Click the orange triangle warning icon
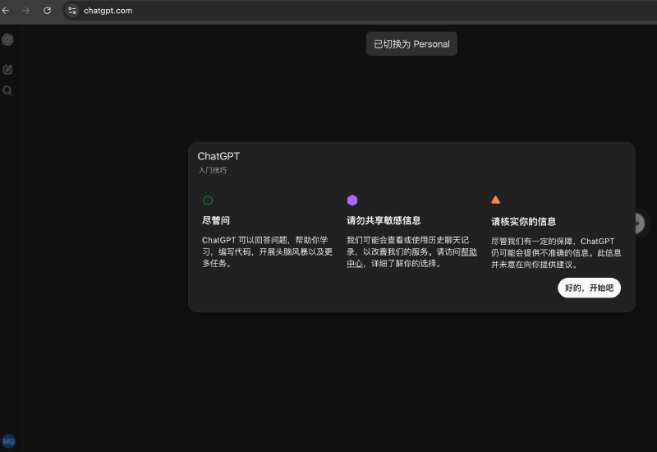 496,200
